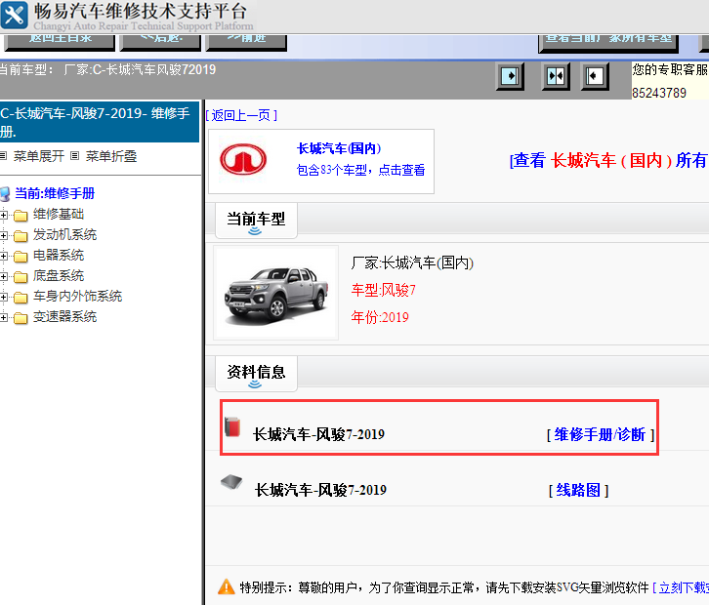Click the small icon before 菜单展开

click(3, 156)
